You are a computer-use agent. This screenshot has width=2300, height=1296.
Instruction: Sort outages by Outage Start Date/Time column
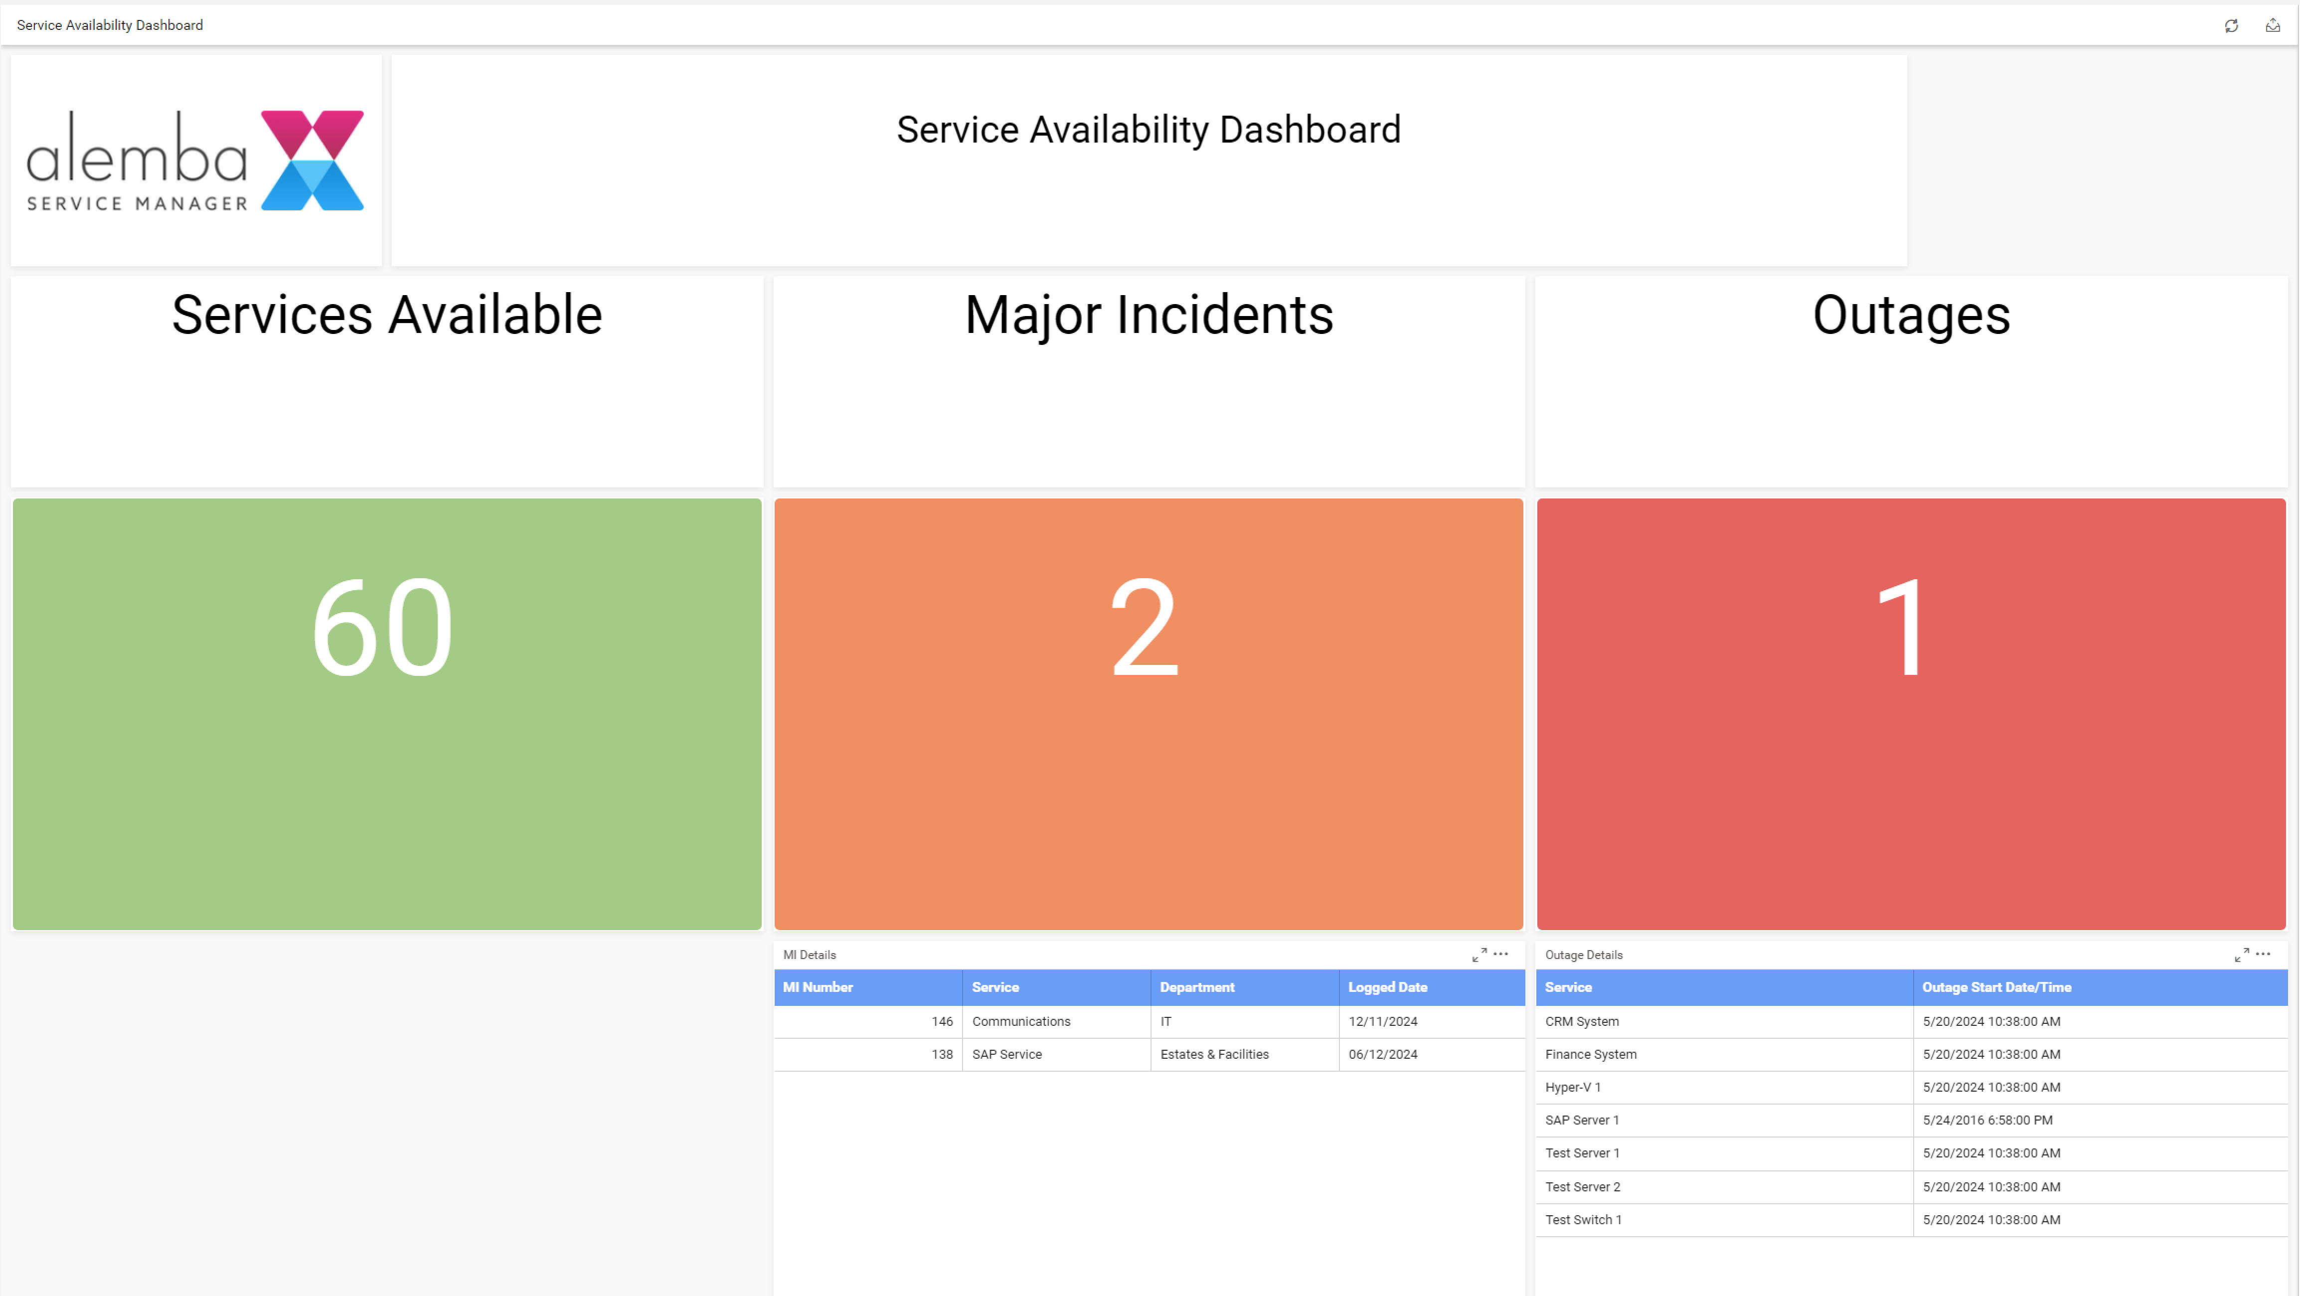coord(1996,987)
